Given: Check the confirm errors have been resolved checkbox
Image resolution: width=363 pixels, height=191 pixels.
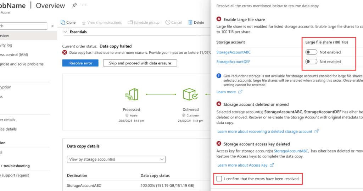Looking at the screenshot, I should [219, 179].
